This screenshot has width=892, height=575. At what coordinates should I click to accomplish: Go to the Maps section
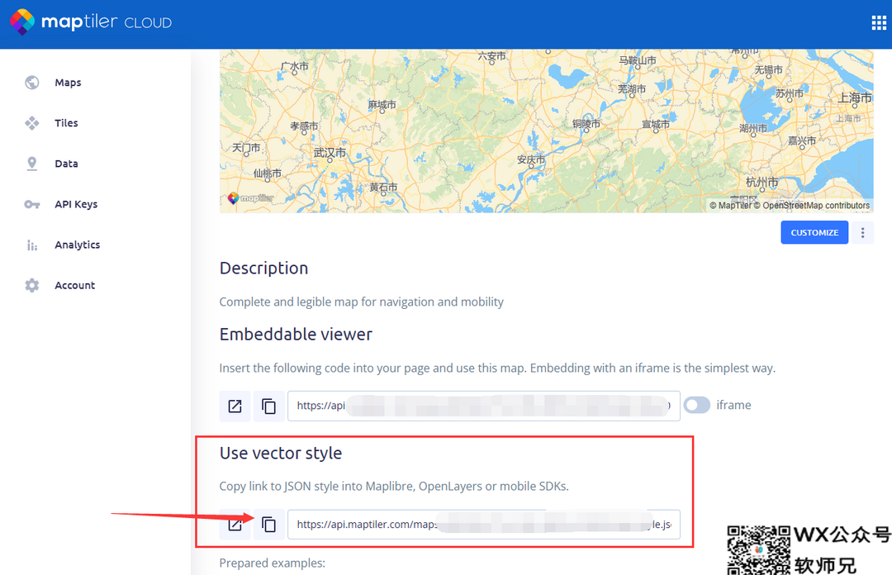coord(68,83)
